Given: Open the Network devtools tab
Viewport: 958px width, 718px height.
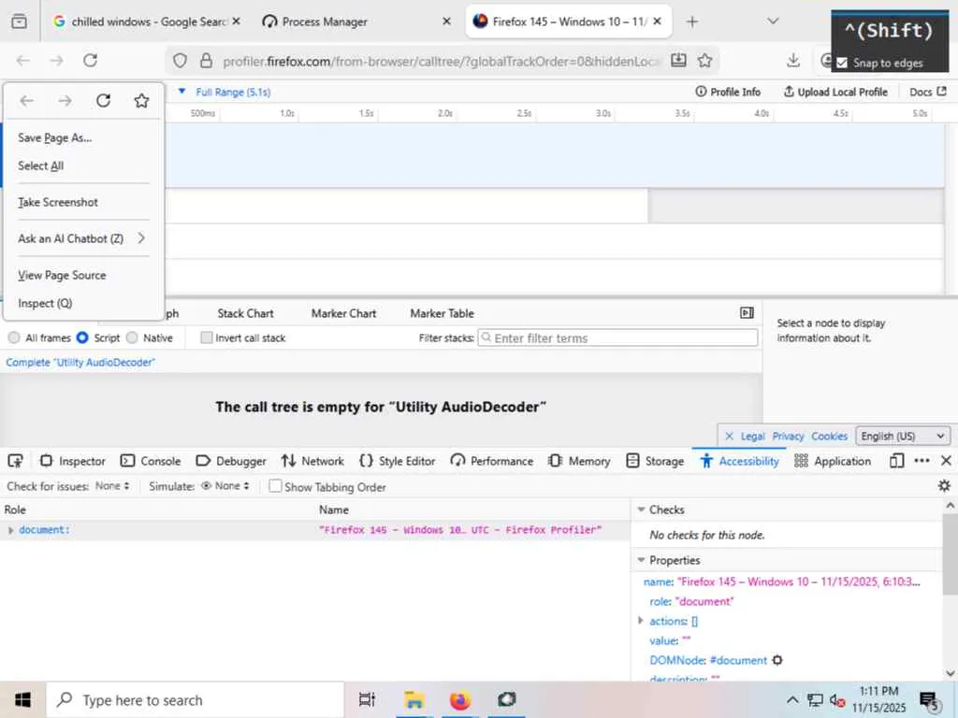Looking at the screenshot, I should 312,461.
